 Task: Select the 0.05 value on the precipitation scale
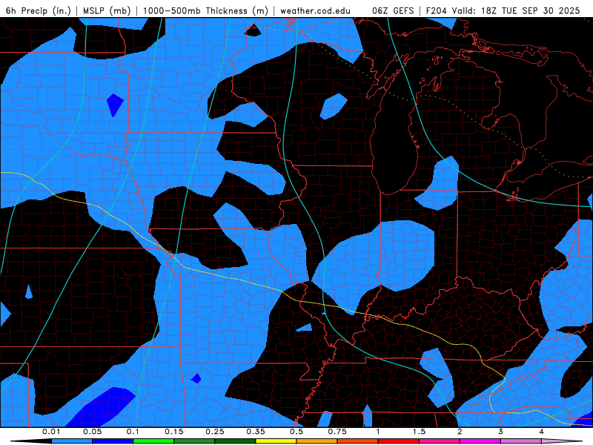(x=92, y=432)
